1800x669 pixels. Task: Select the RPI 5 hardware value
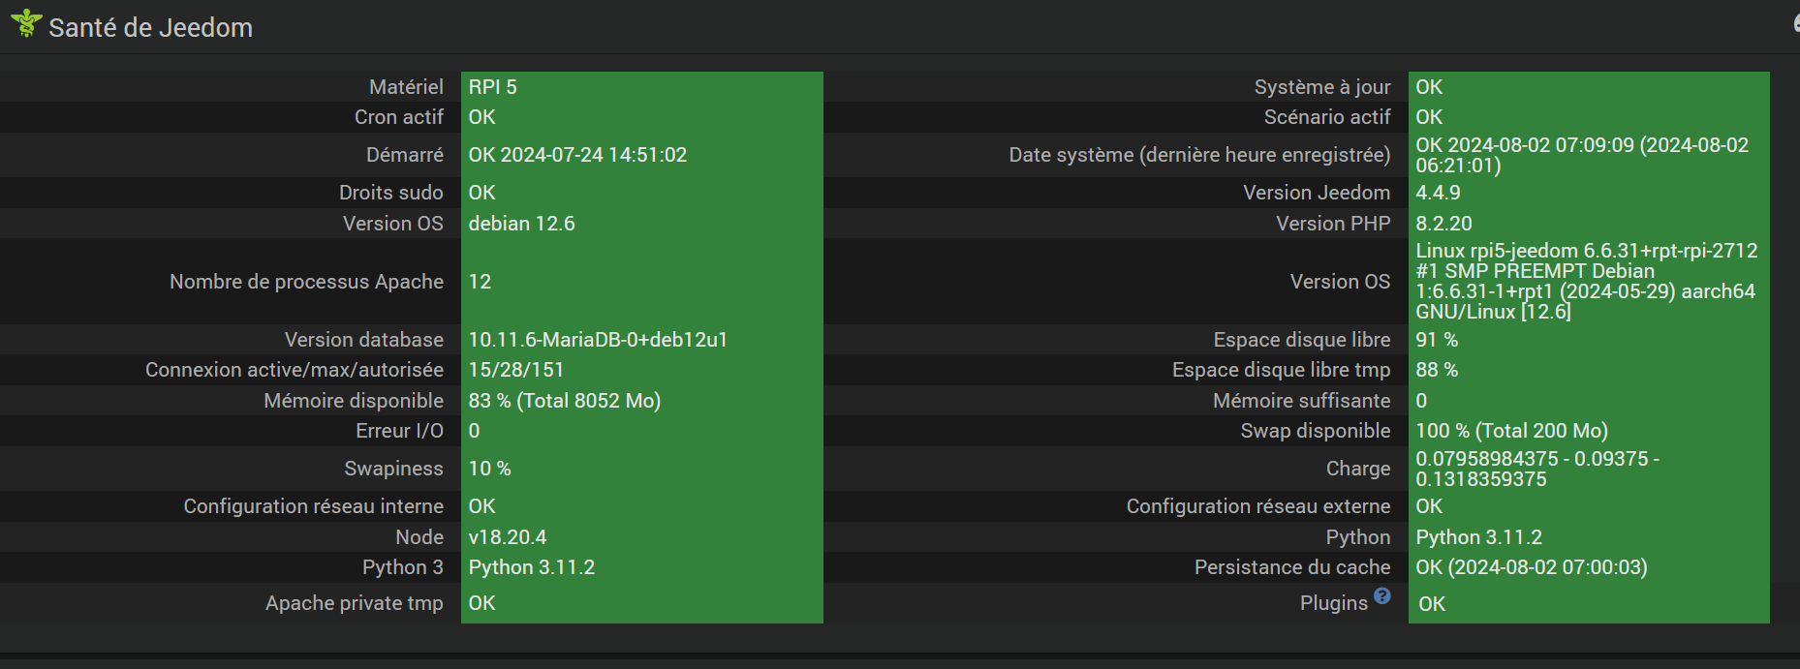(493, 87)
